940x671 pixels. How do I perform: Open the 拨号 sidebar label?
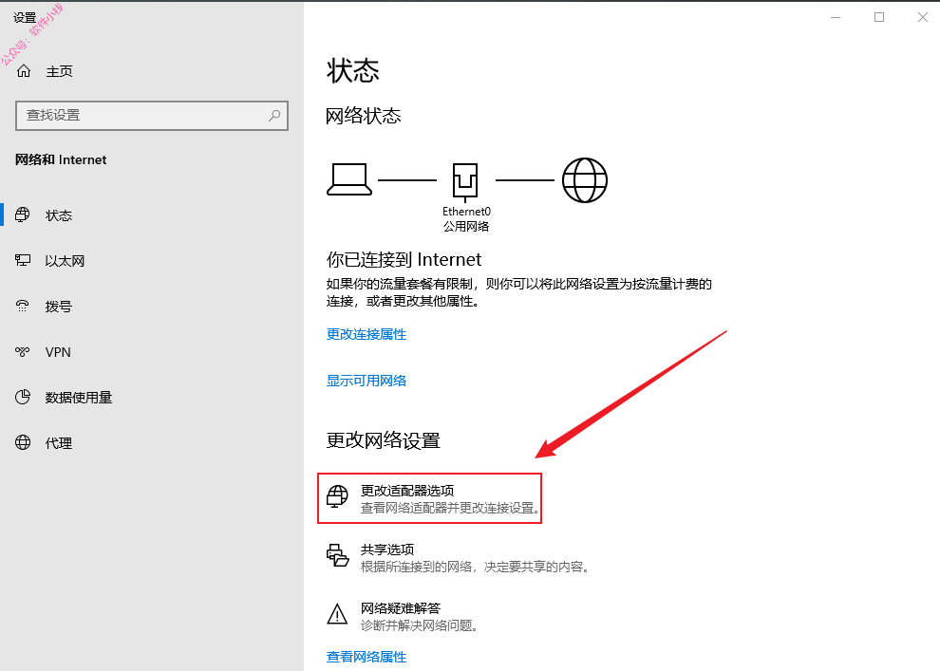(59, 307)
